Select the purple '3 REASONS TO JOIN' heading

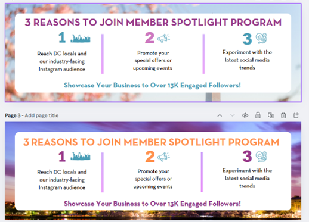153,22
